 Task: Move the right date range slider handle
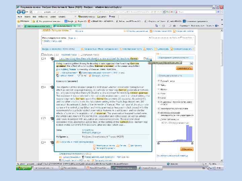click(x=192, y=143)
